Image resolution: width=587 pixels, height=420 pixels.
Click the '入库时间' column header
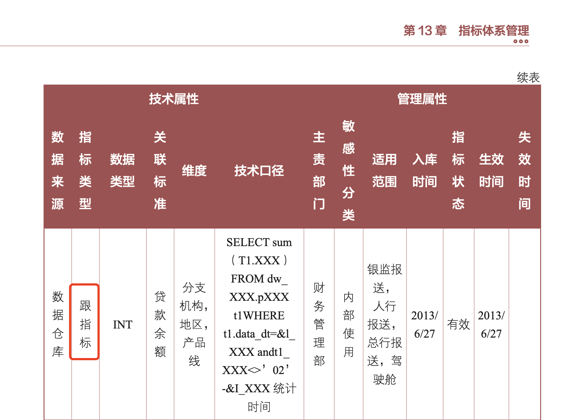click(424, 170)
